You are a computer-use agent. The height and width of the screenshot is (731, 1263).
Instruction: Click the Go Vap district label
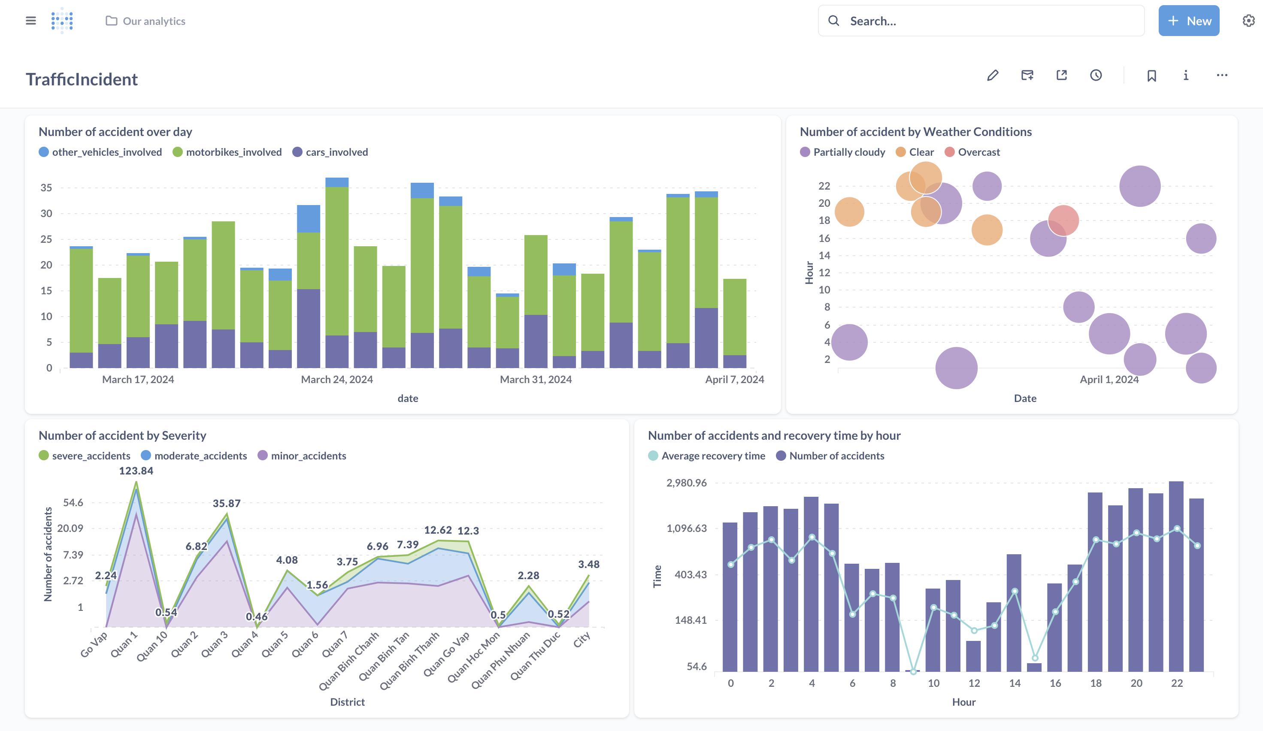[x=94, y=644]
